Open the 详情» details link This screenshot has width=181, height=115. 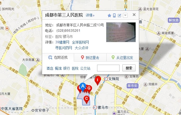point(90,15)
